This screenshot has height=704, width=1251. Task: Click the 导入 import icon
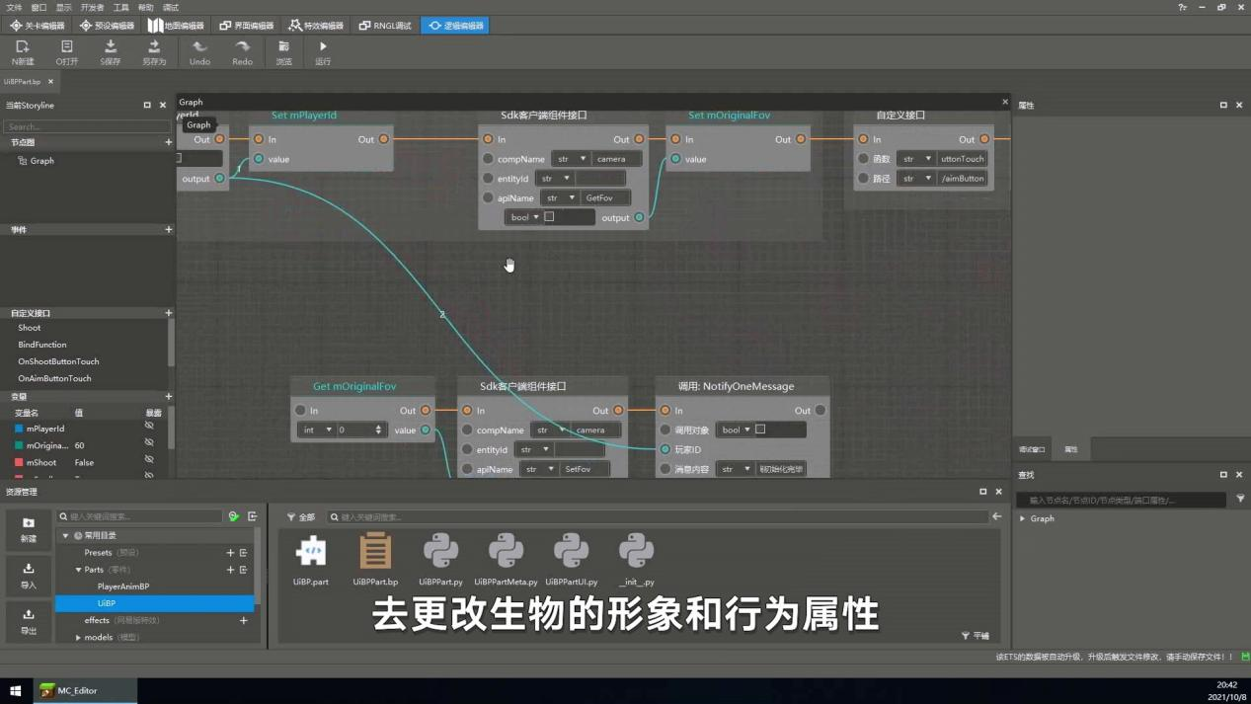[x=28, y=575]
